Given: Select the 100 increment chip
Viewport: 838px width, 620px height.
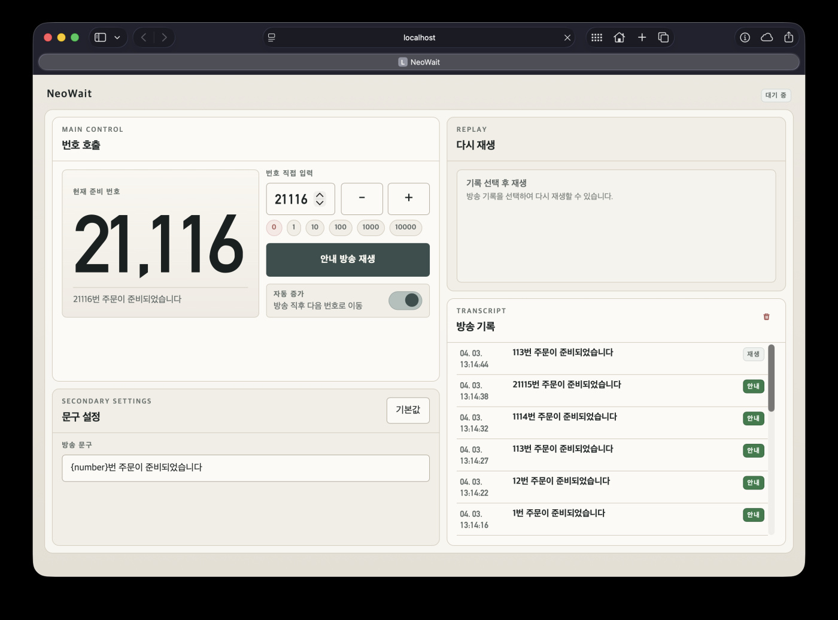Looking at the screenshot, I should (341, 228).
